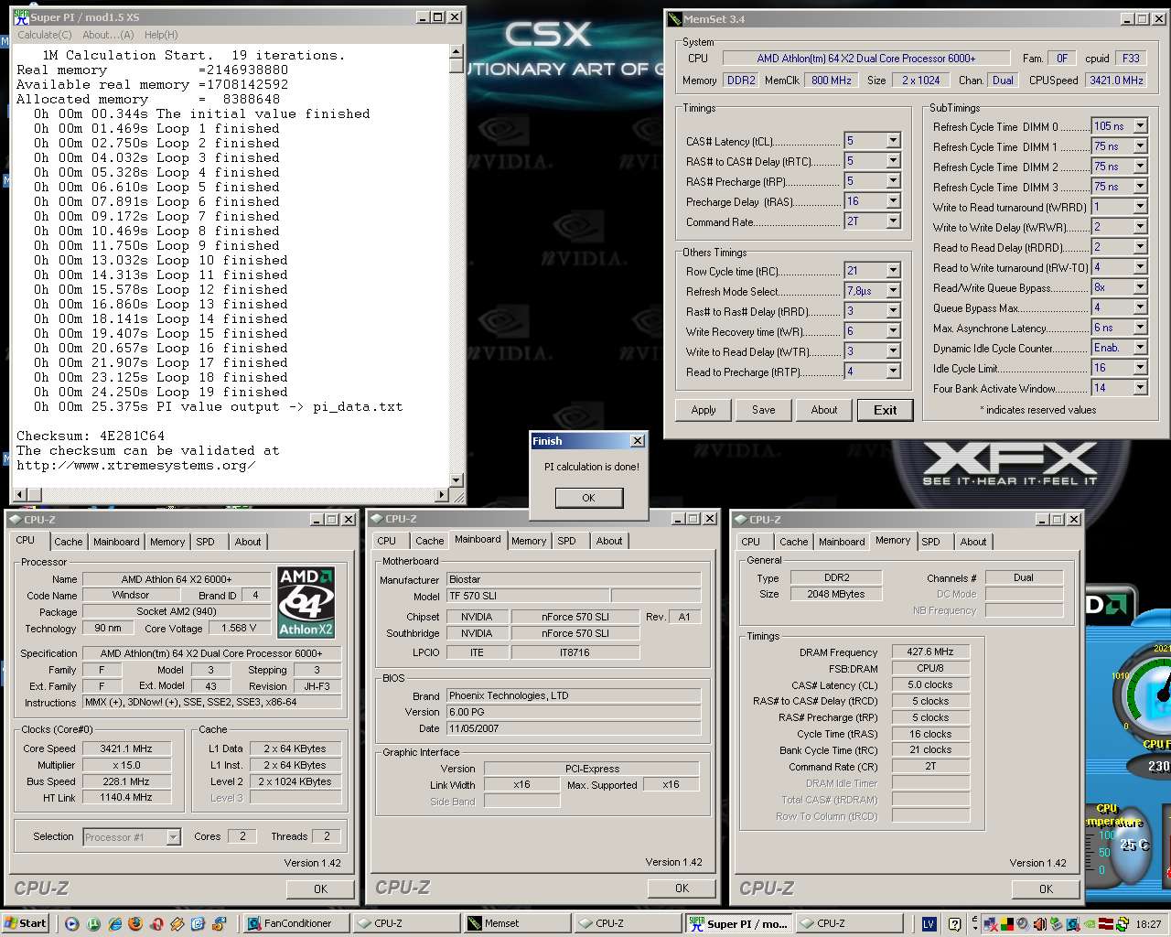Viewport: 1171px width, 937px height.
Task: Click the Checksum: 4E281C64 line
Action: pyautogui.click(x=91, y=436)
